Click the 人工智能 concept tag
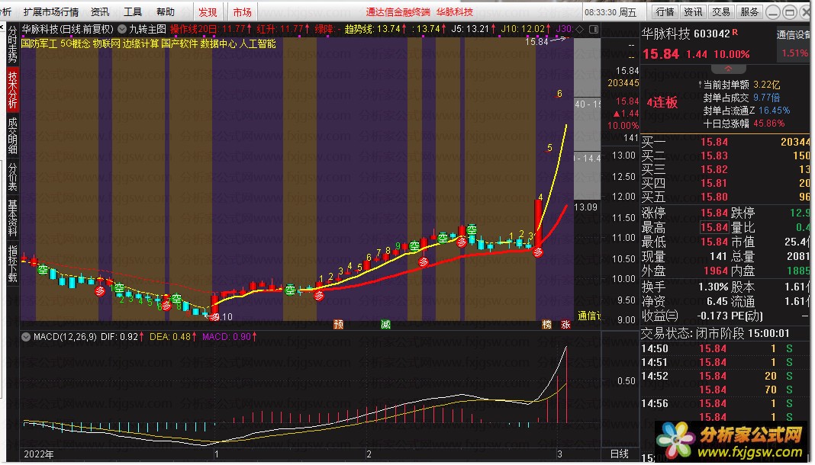 pos(257,43)
